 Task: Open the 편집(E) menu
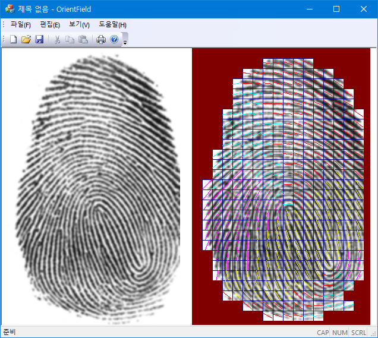(x=50, y=24)
